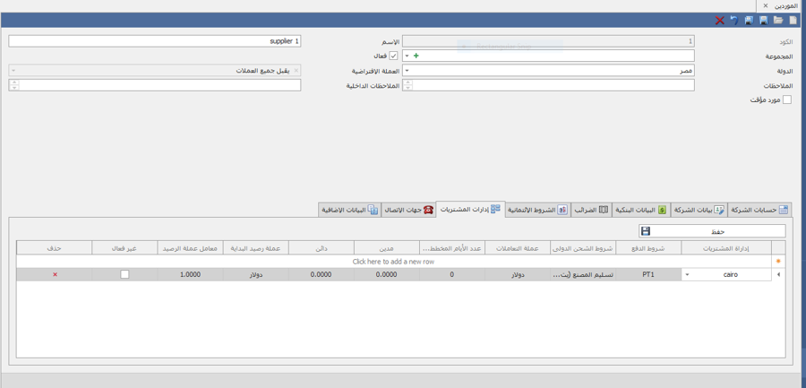This screenshot has width=806, height=388.
Task: Click the green plus icon in المجموعة field
Action: coord(416,56)
